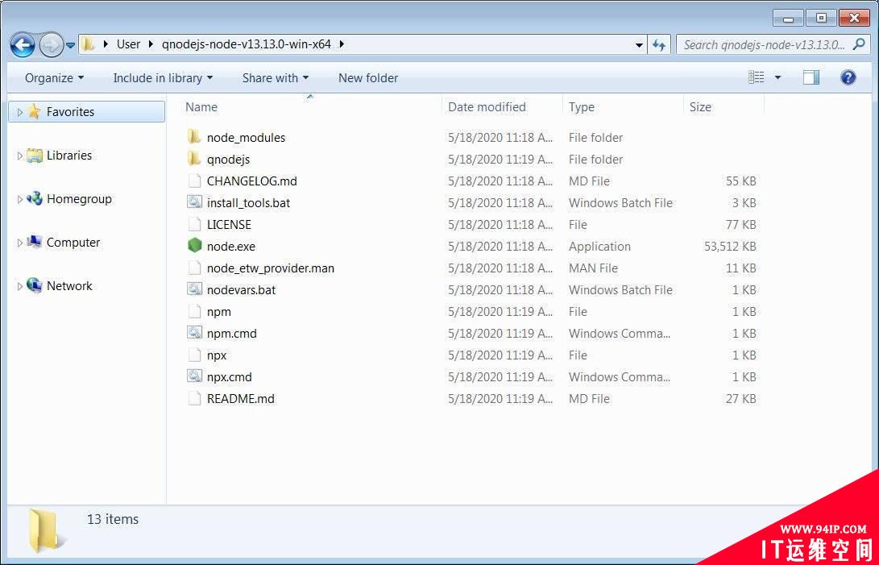This screenshot has height=565, width=879.
Task: Click the npm.cmd command script icon
Action: (194, 333)
